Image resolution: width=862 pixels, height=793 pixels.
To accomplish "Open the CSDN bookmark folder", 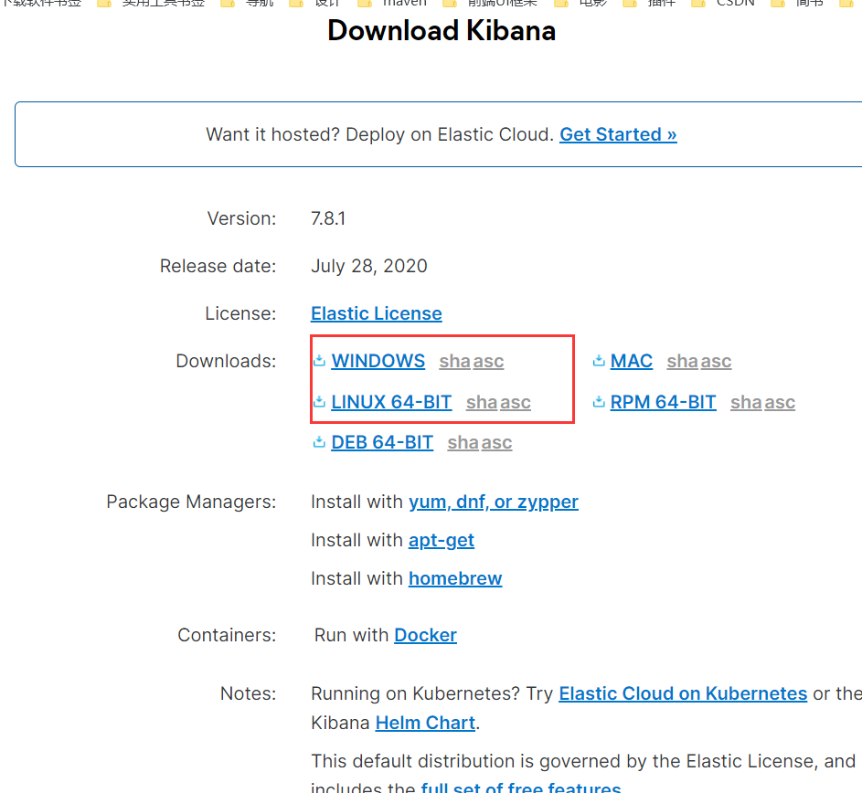I will (723, 4).
